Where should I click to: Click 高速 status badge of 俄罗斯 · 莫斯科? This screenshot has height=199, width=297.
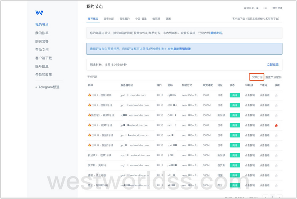tap(235, 166)
